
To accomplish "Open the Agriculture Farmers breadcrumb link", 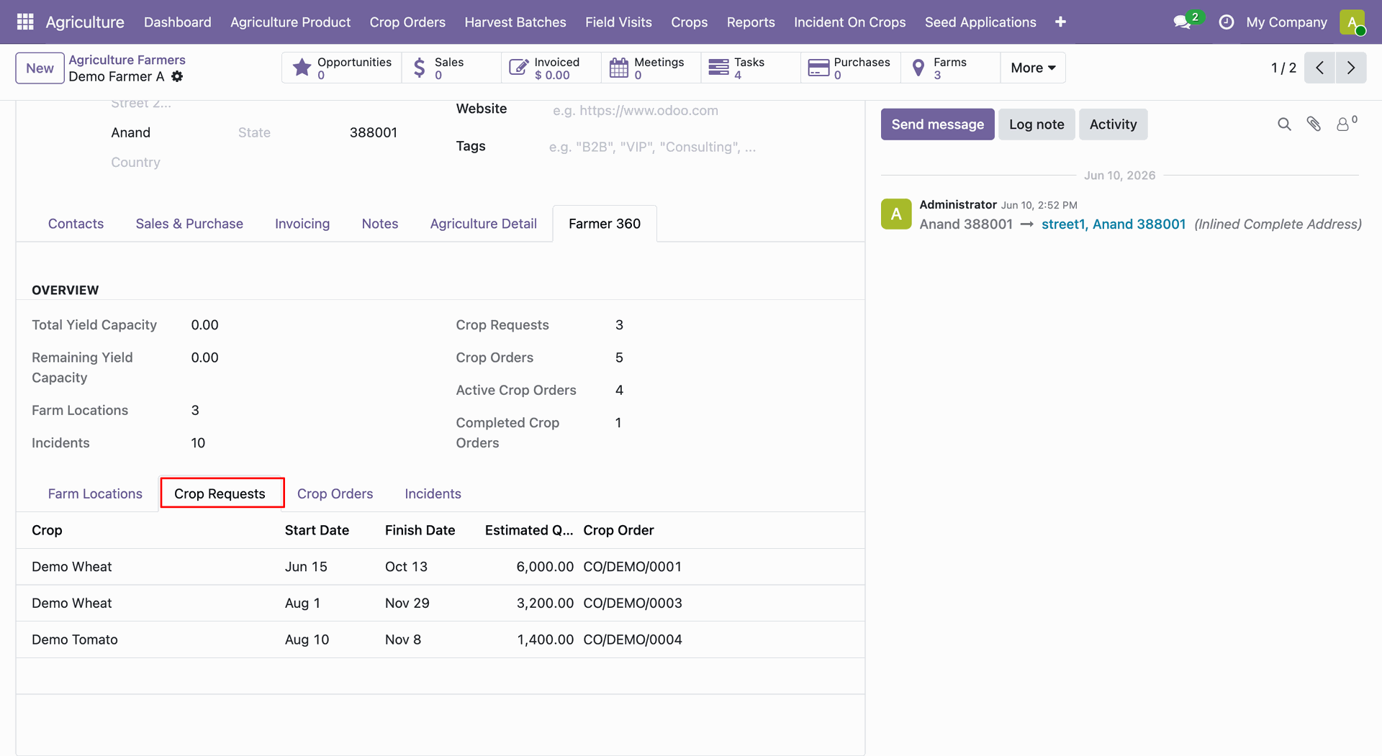I will pyautogui.click(x=127, y=60).
